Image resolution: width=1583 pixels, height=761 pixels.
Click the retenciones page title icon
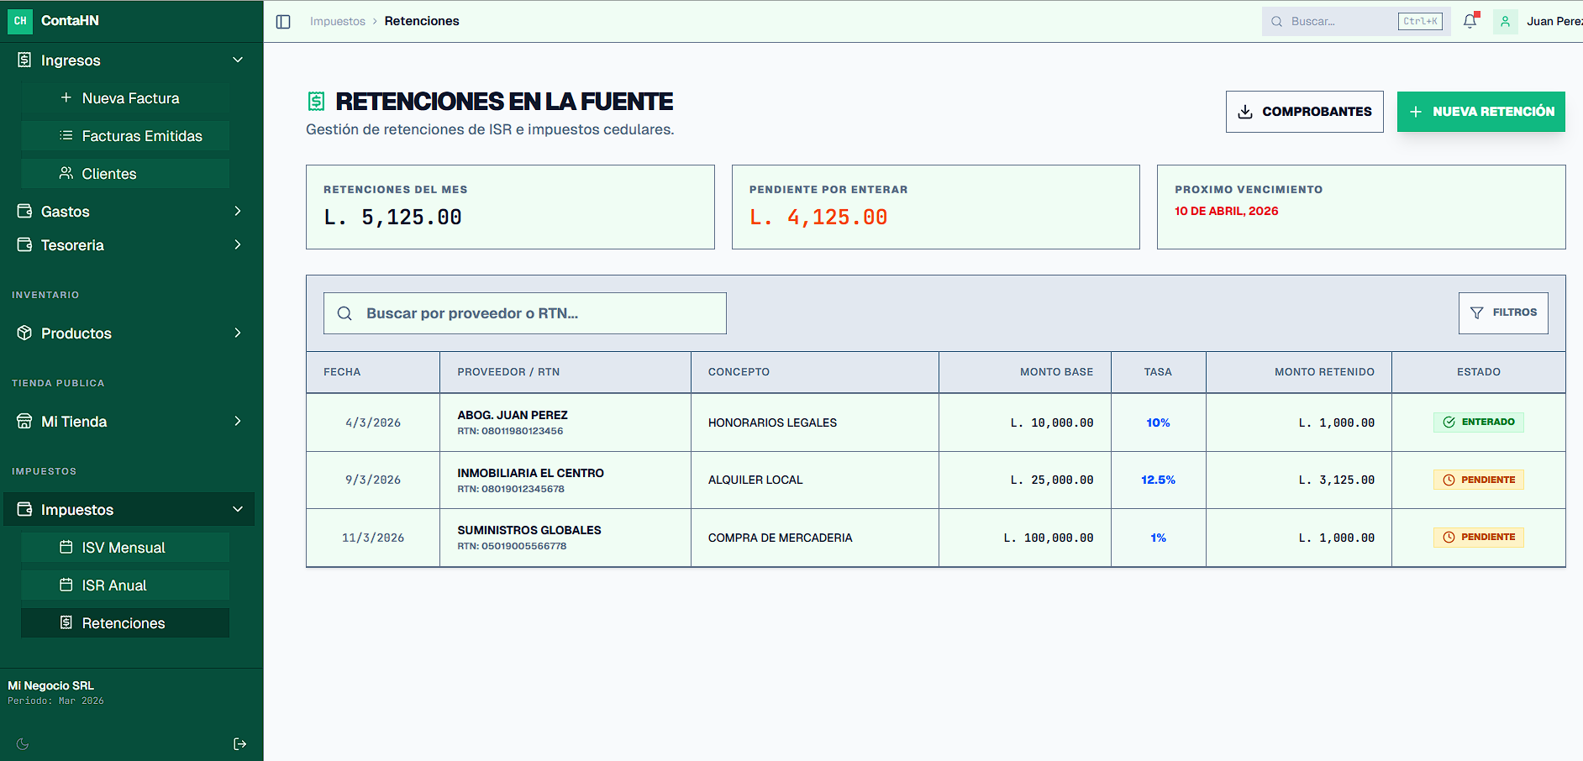pyautogui.click(x=316, y=102)
